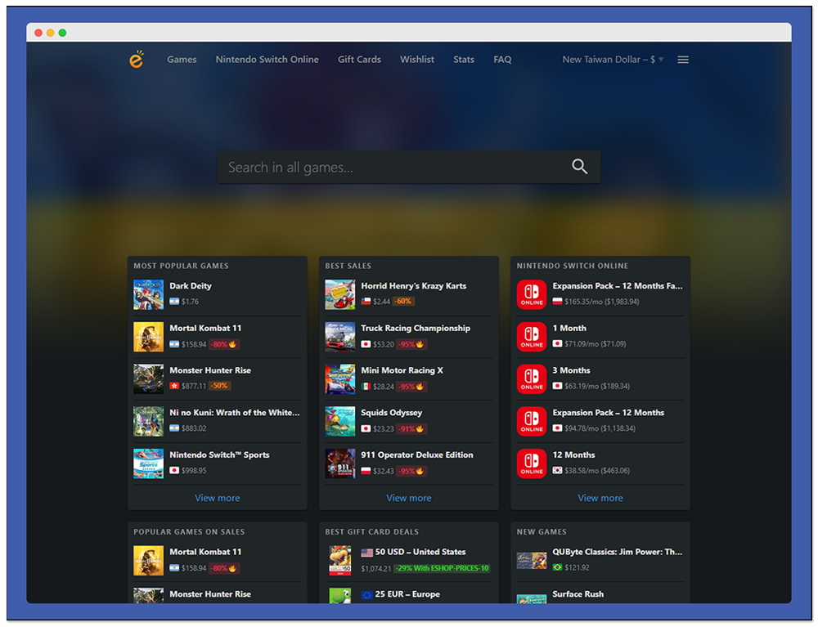The height and width of the screenshot is (627, 818).
Task: Open the Gift Cards section
Action: coord(359,60)
